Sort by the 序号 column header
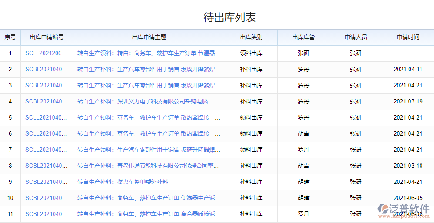The image size is (434, 223). coord(10,37)
